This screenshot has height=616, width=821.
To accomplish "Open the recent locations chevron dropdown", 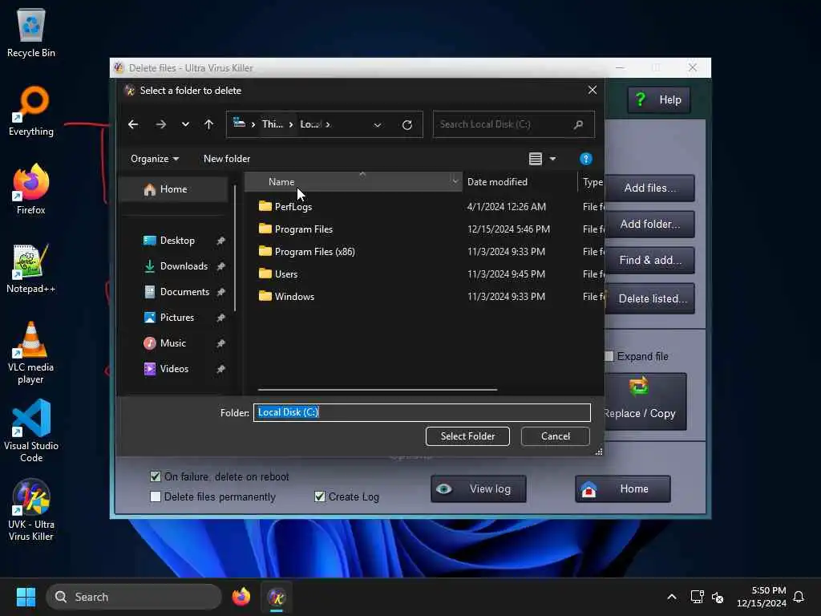I will pyautogui.click(x=185, y=124).
